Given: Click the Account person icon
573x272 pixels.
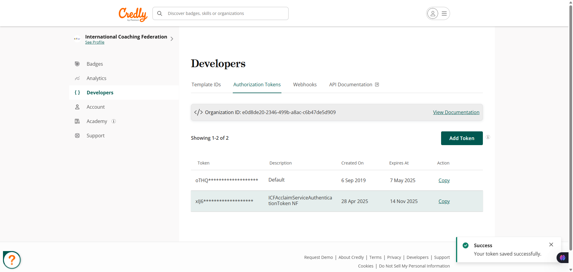Looking at the screenshot, I should [77, 107].
